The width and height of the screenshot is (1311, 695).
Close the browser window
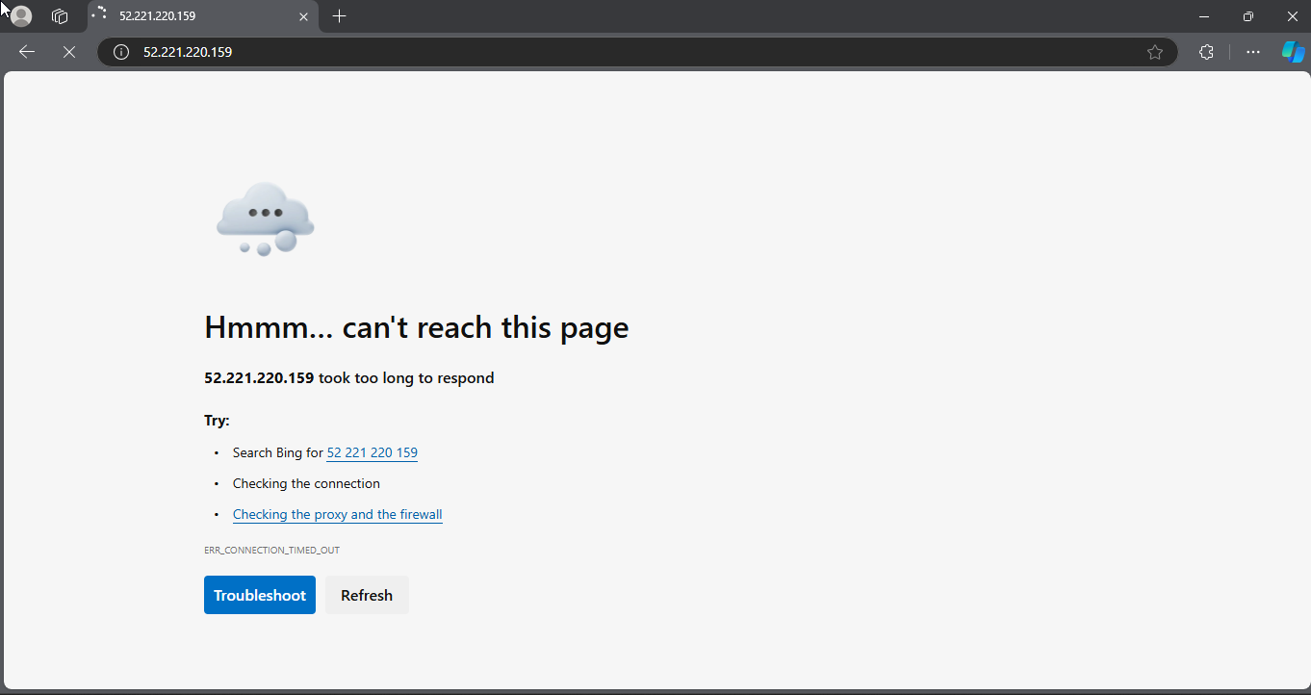(1292, 16)
